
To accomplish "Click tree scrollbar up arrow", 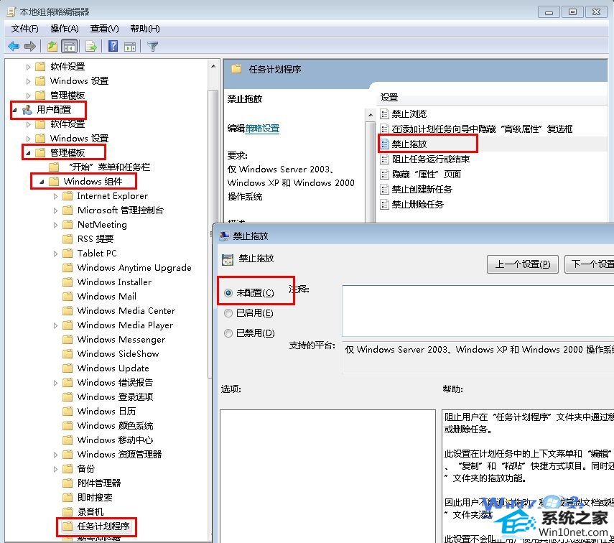I will pos(213,66).
